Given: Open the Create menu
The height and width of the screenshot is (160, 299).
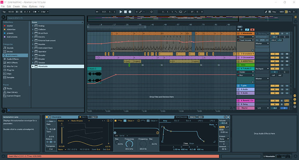Looking at the screenshot, I should point(16,6).
